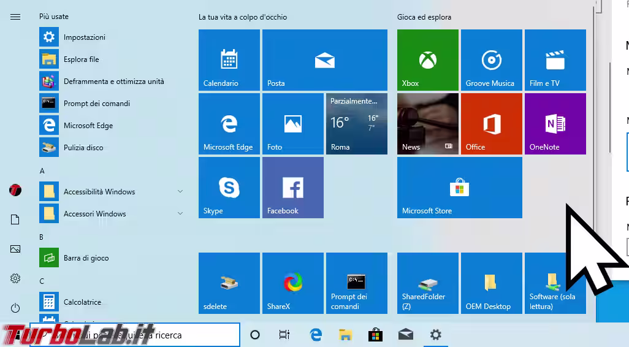
Task: Open Esplora file from most used list
Action: click(112, 59)
